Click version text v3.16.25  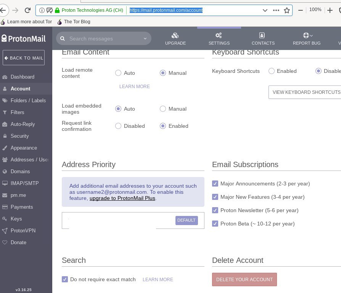click(24, 290)
